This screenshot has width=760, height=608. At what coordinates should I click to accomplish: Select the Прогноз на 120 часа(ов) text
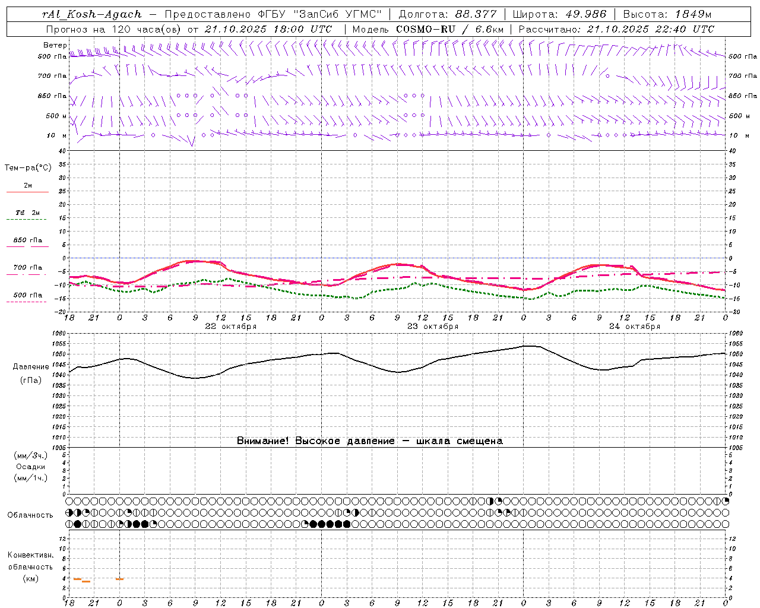[x=114, y=29]
